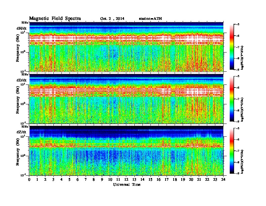
Task: Click inside the dH/dt spectrogram plot
Action: pyautogui.click(x=126, y=47)
